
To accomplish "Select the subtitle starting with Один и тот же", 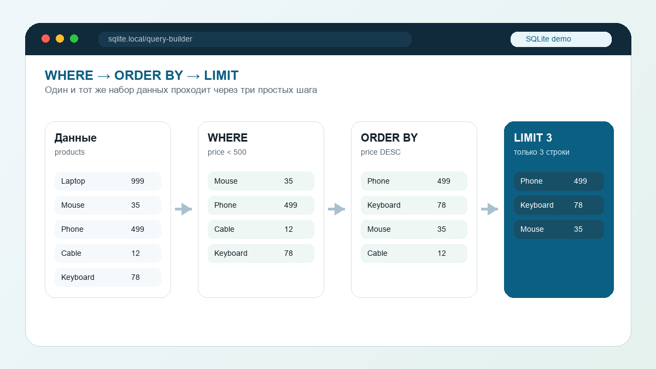I will [181, 90].
